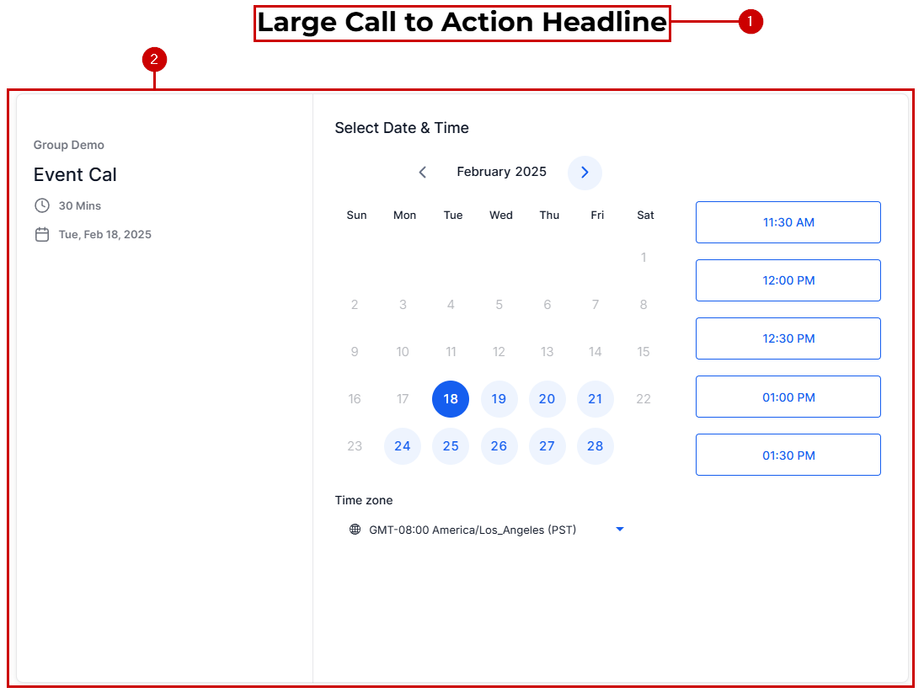The image size is (924, 698).
Task: Click red annotation marker number 2
Action: click(154, 60)
